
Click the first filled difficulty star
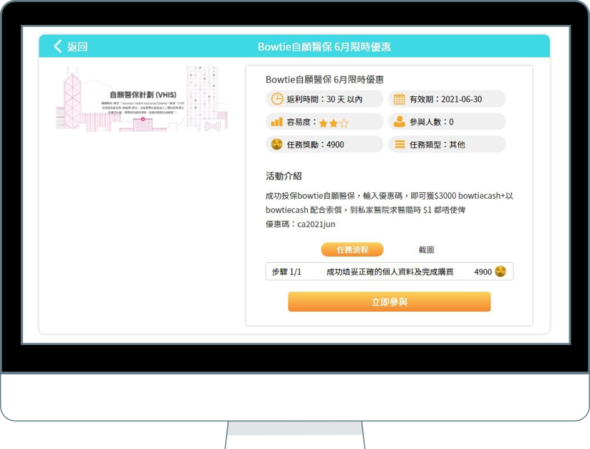[324, 123]
